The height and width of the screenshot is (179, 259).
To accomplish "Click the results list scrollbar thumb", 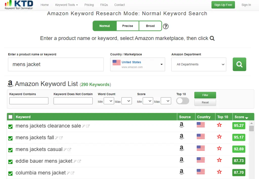I will pyautogui.click(x=251, y=128).
